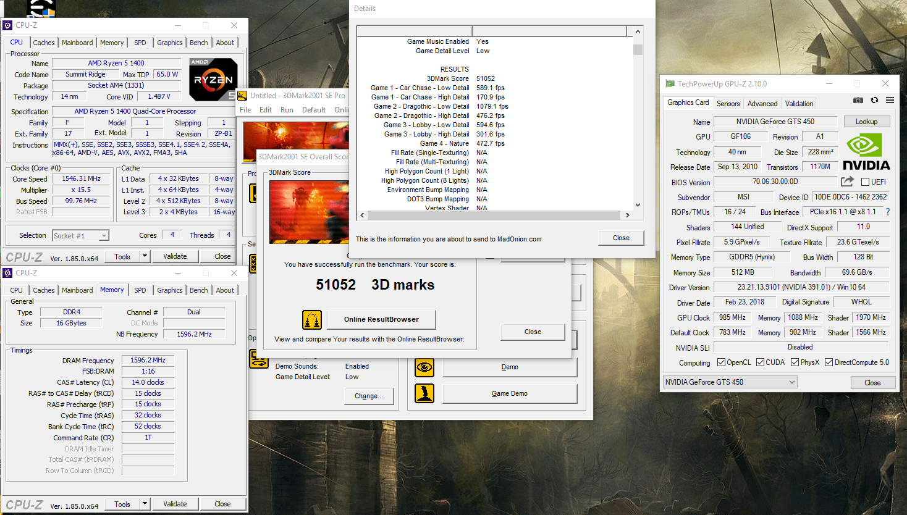Open the Run menu in 3DMark2001
The height and width of the screenshot is (515, 907).
point(287,110)
